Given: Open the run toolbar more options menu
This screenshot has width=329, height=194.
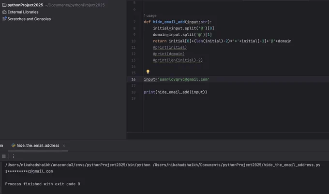Looking at the screenshot, I should (13, 156).
